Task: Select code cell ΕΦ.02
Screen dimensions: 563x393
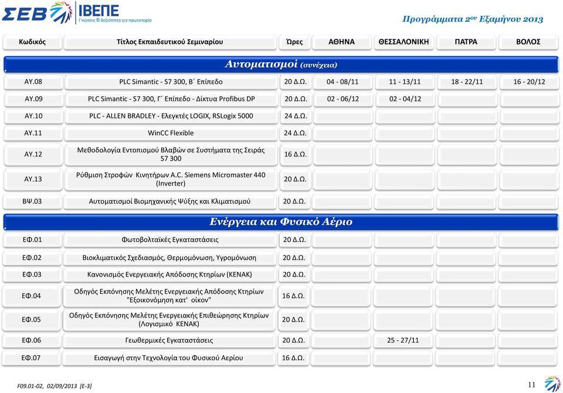Action: 32,258
